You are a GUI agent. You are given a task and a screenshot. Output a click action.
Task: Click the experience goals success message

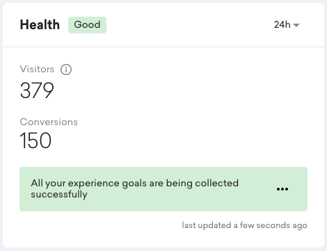coord(134,188)
